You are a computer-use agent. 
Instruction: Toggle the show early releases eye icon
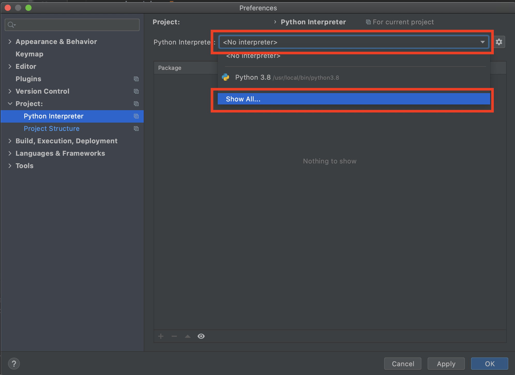201,336
